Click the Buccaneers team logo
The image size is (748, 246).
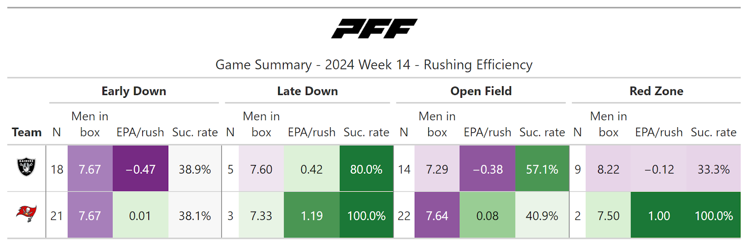click(x=27, y=214)
